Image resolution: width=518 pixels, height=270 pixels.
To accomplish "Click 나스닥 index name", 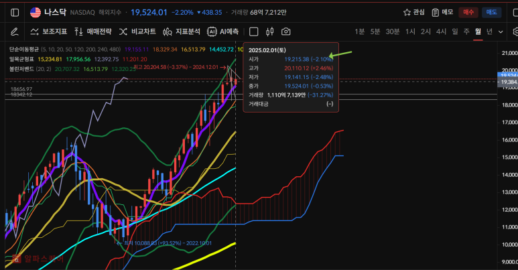I will (55, 13).
